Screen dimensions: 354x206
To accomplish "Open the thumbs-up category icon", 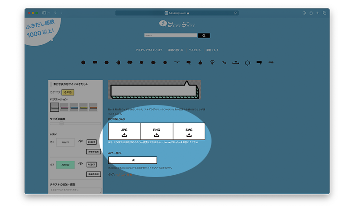I will tap(200, 62).
